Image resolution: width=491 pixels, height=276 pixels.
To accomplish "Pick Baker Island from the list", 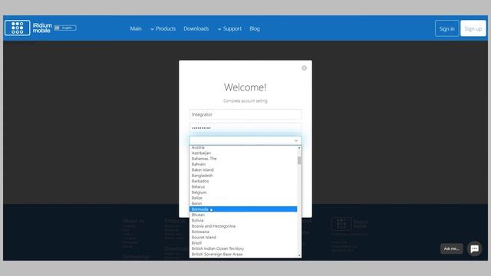I will (x=243, y=169).
